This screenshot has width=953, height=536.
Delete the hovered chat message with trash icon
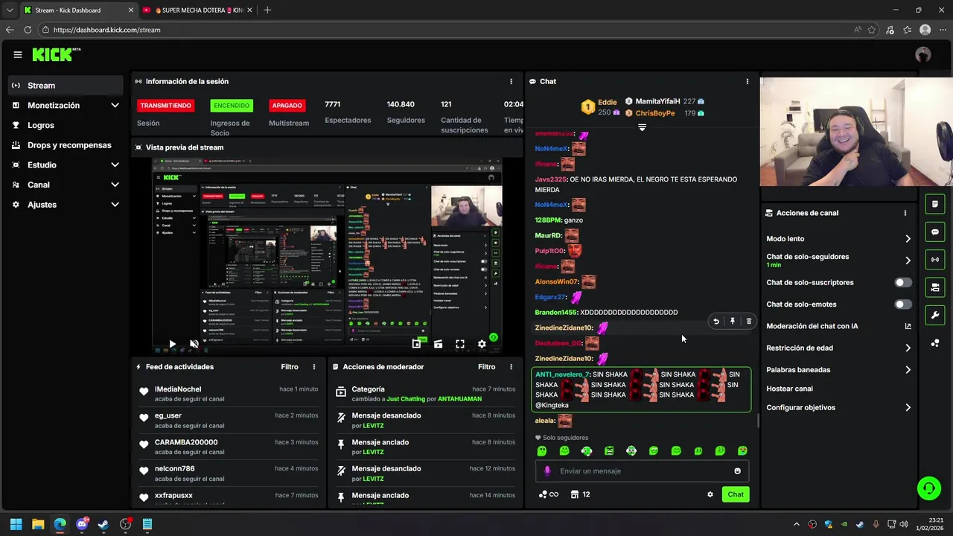pos(749,322)
